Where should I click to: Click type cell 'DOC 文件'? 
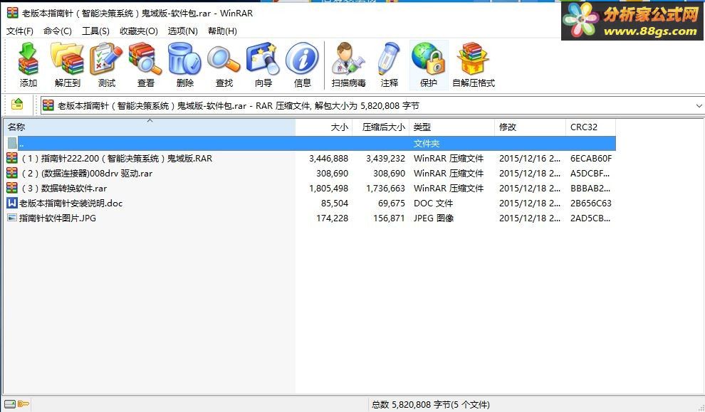(433, 203)
